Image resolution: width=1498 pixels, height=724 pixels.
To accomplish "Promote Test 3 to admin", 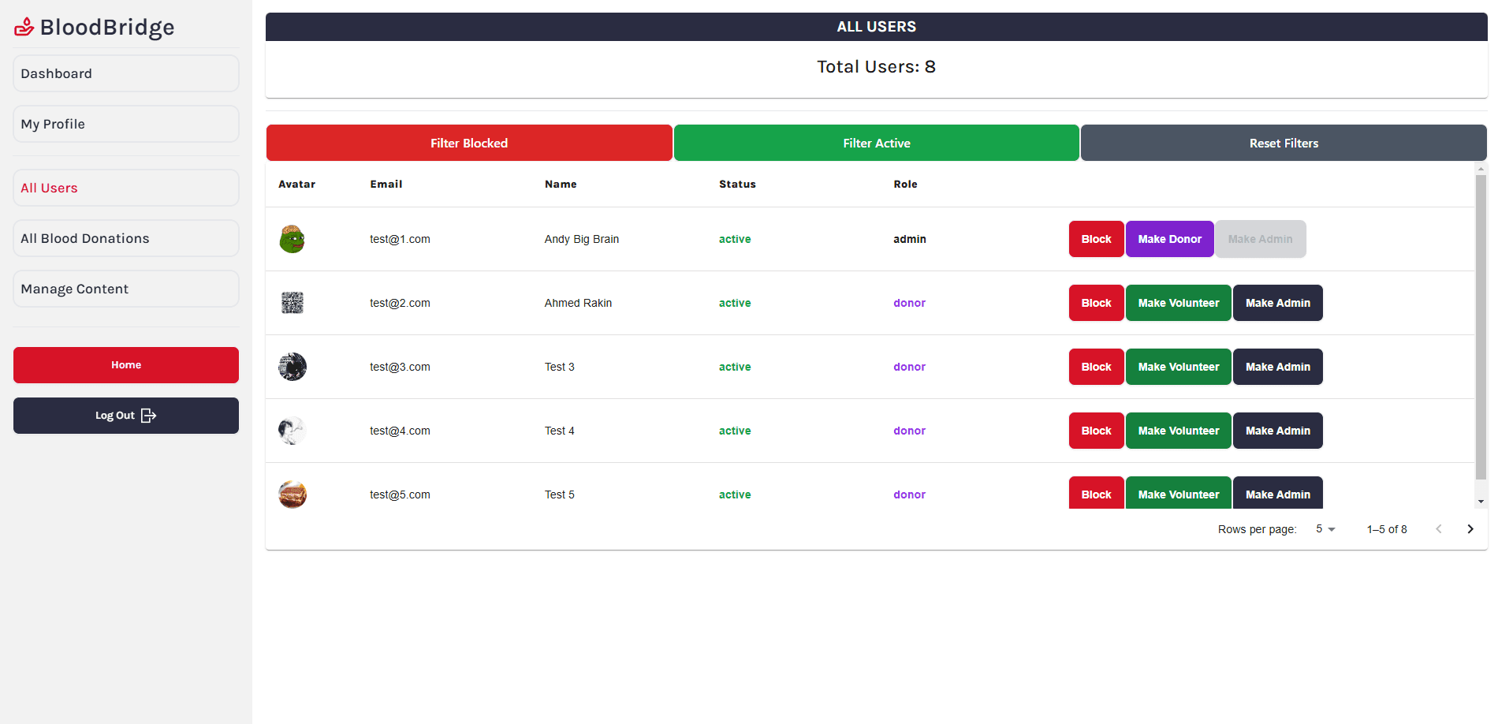I will tap(1277, 367).
